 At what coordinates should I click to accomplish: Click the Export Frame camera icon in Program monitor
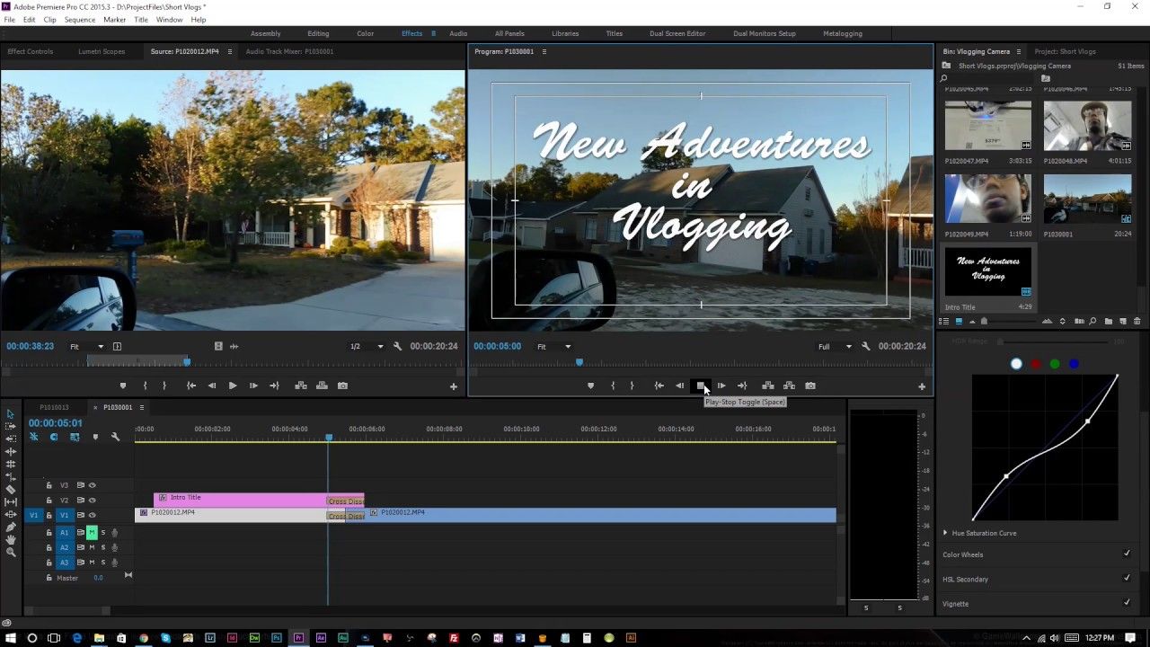810,386
